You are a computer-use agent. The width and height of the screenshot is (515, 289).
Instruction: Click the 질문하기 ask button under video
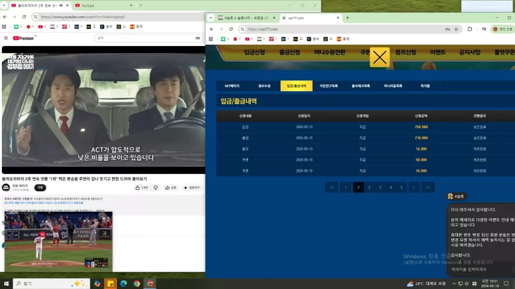click(x=192, y=188)
